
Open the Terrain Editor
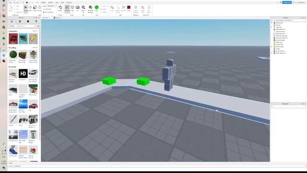point(60,9)
